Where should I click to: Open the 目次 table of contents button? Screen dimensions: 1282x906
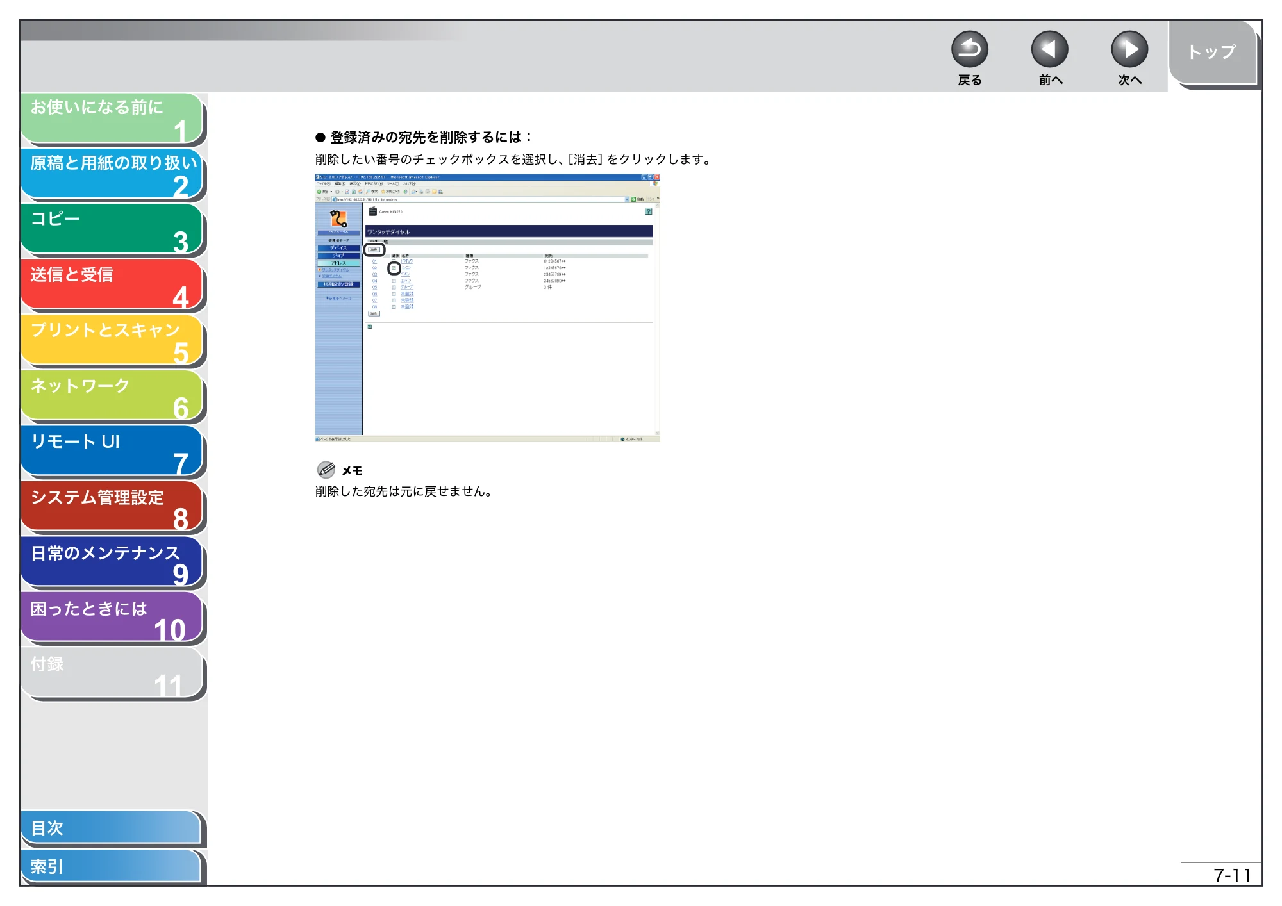point(110,828)
